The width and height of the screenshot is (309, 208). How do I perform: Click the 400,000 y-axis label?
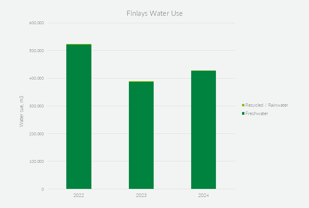pos(36,78)
